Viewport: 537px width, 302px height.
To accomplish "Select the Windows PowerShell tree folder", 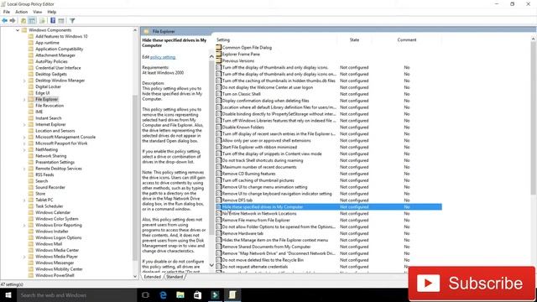I will (55, 275).
